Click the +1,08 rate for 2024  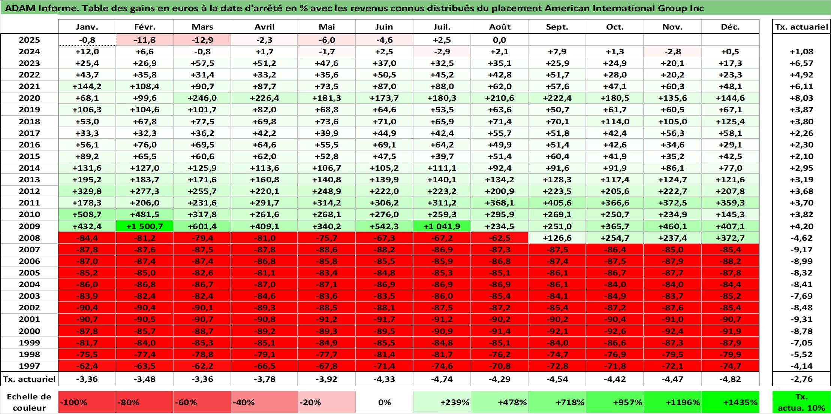[x=801, y=52]
